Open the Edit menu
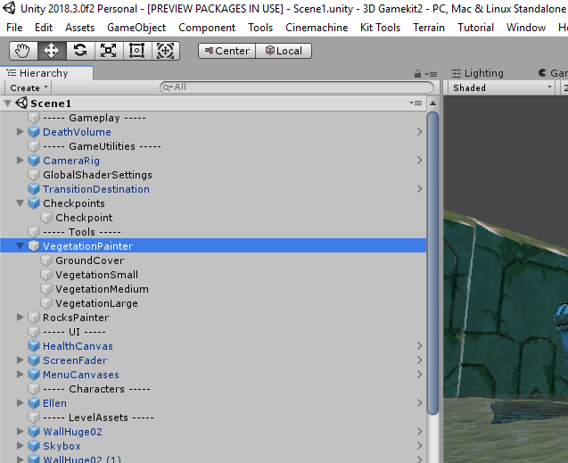The image size is (568, 463). [44, 28]
